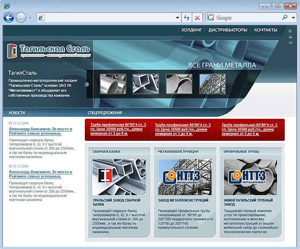The image size is (300, 249).
Task: Open the КОНТАКТЫ menu item
Action: pyautogui.click(x=265, y=30)
